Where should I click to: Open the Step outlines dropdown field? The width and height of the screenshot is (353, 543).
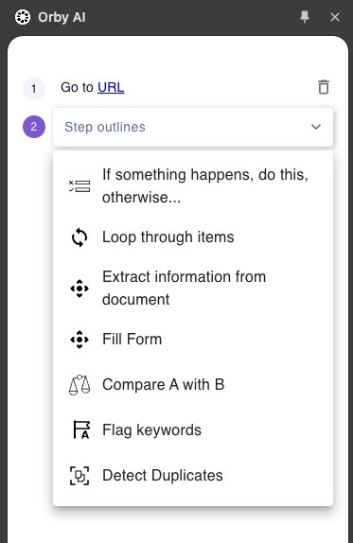193,127
